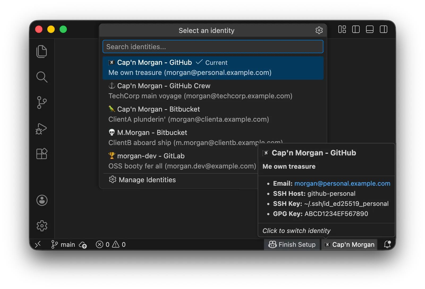The height and width of the screenshot is (289, 425).
Task: Open Accounts icon in activity bar
Action: pyautogui.click(x=42, y=200)
